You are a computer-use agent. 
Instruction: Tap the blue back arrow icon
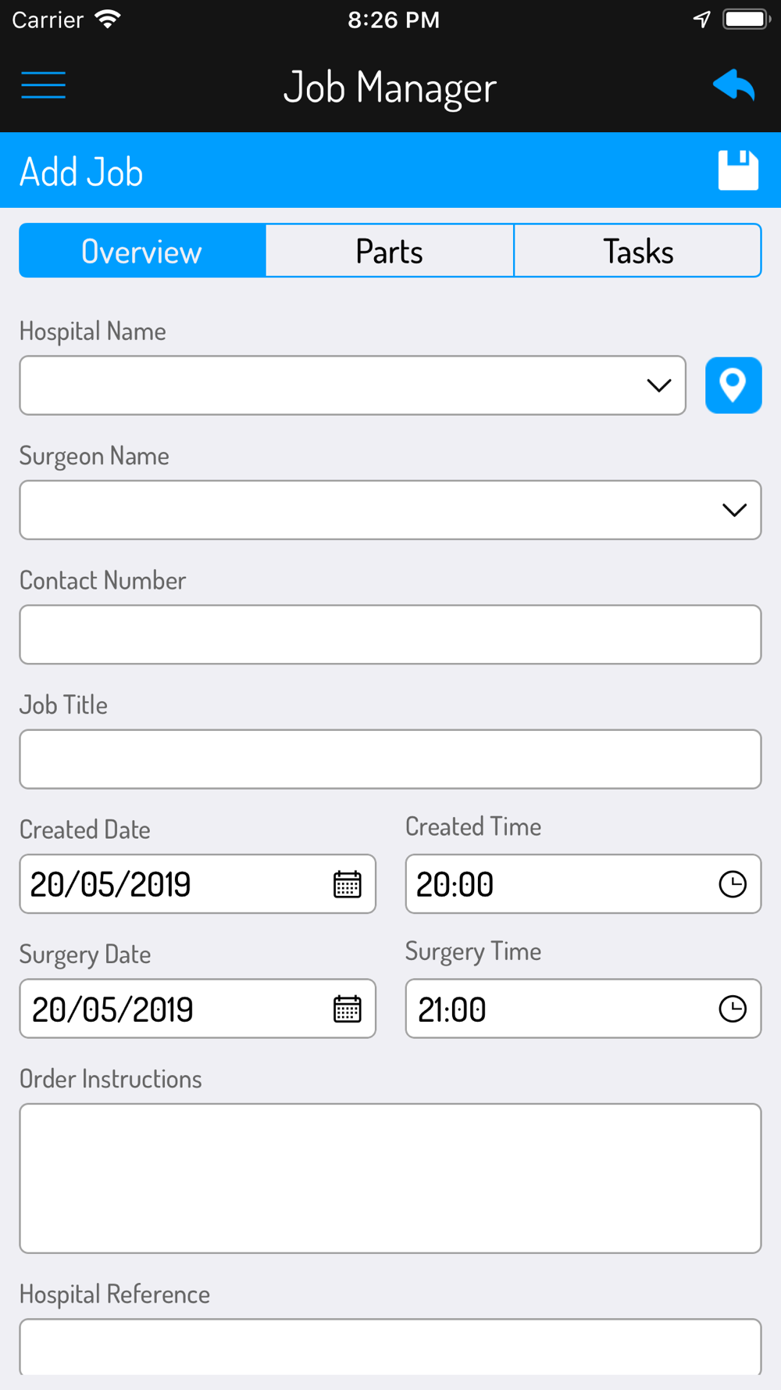tap(734, 85)
